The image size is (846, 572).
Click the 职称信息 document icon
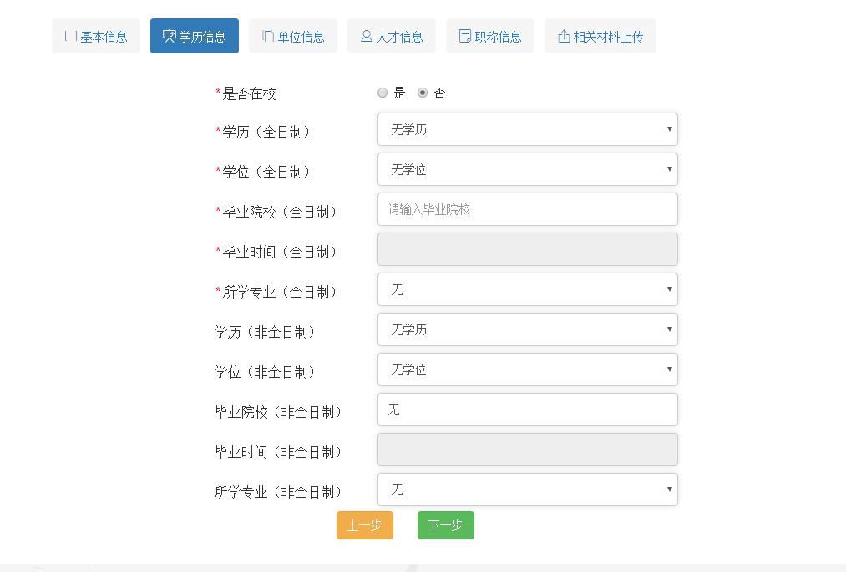[464, 36]
